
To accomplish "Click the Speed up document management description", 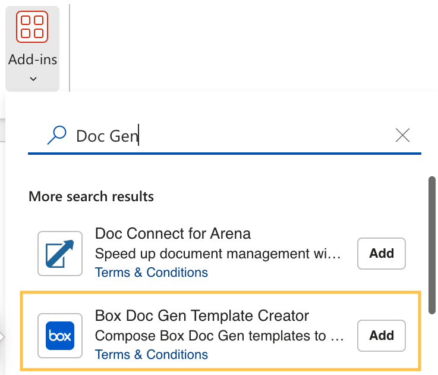I will (218, 254).
